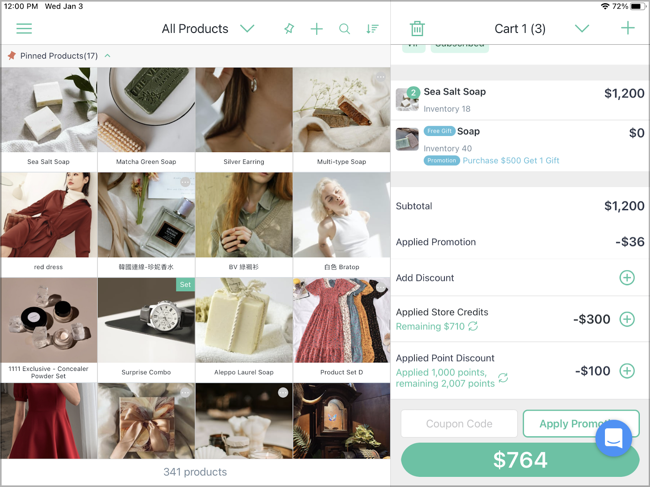Open product search magnifier

[x=344, y=28]
